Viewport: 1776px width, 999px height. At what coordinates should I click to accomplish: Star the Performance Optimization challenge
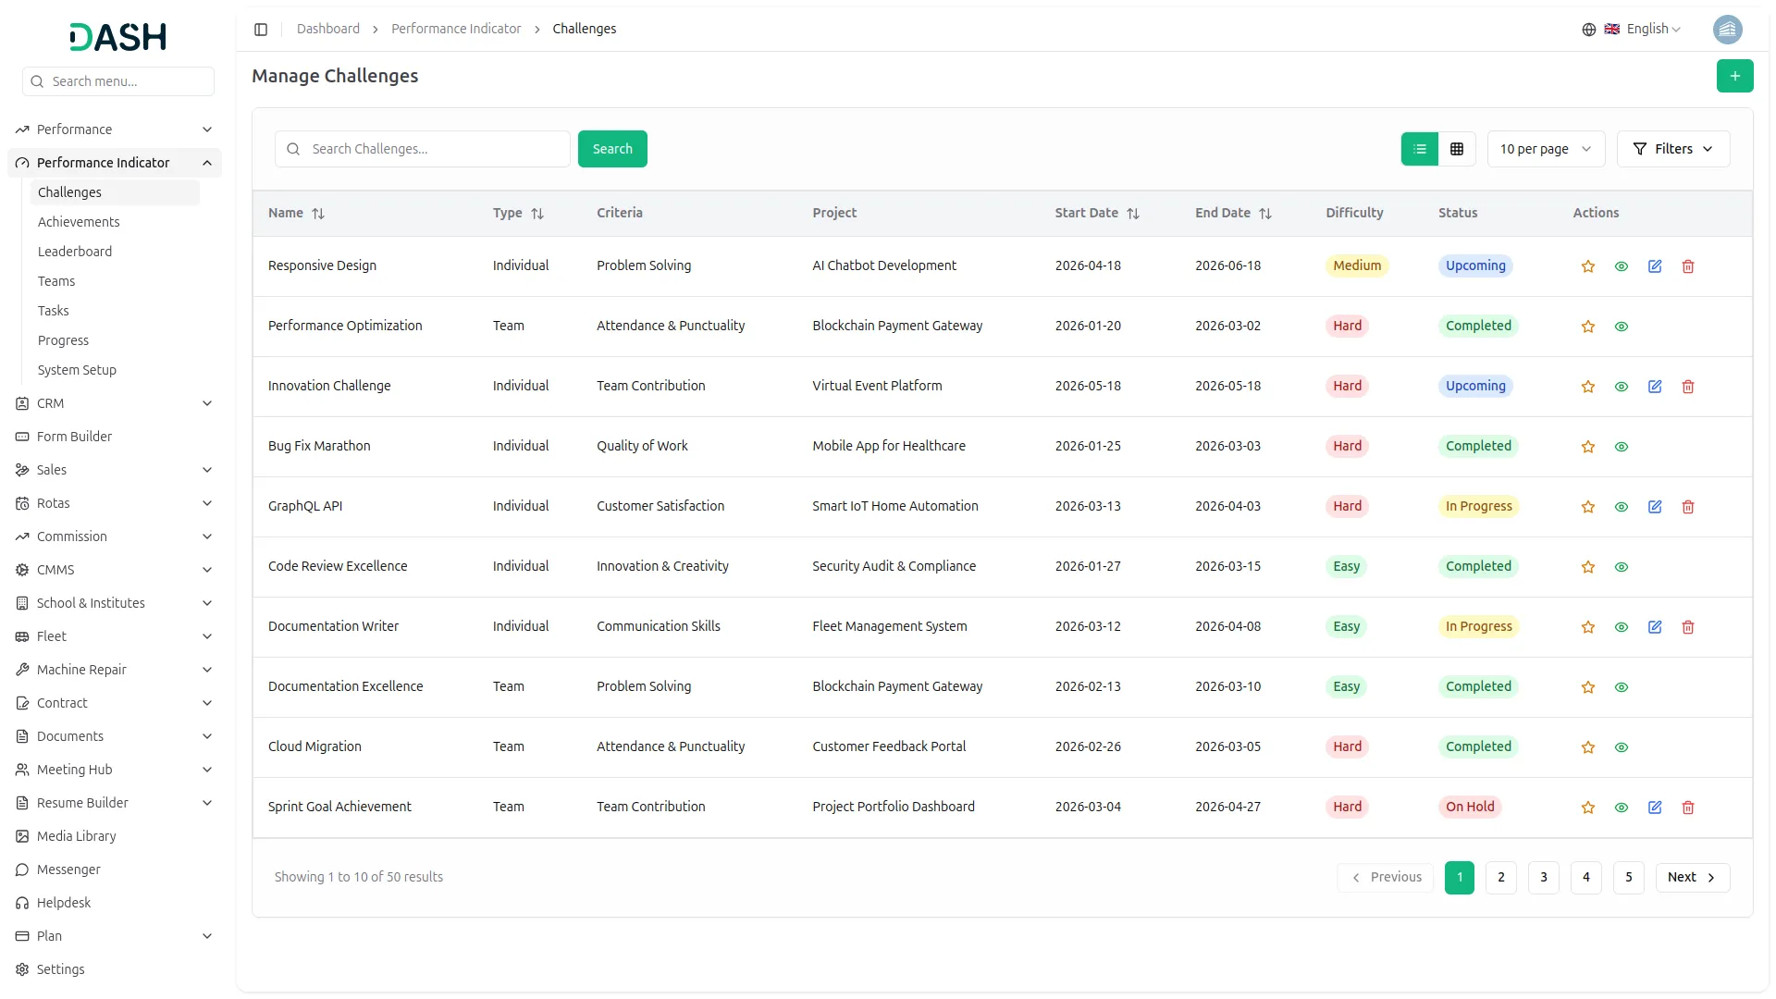1588,327
